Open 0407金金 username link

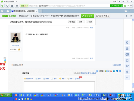[x=16, y=46]
